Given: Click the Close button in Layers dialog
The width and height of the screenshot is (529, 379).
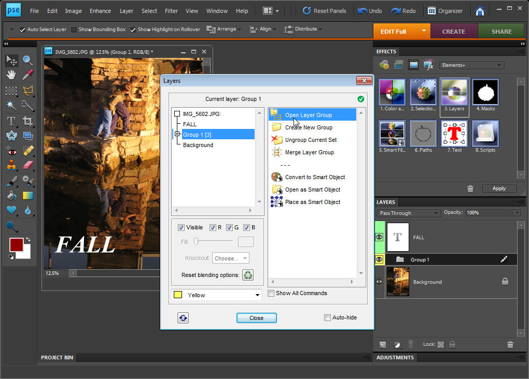Looking at the screenshot, I should pyautogui.click(x=256, y=318).
